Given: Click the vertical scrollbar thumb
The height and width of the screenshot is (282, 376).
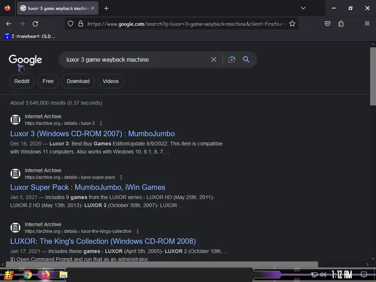Looking at the screenshot, I should tap(373, 76).
